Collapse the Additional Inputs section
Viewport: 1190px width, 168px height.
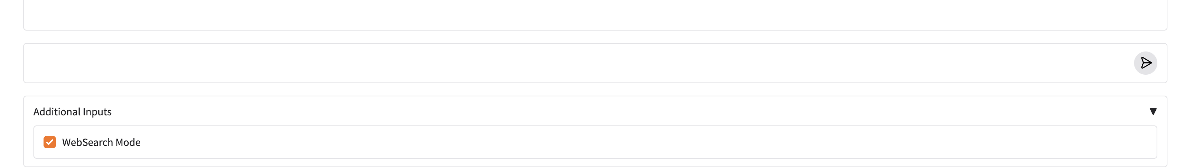click(x=1153, y=111)
